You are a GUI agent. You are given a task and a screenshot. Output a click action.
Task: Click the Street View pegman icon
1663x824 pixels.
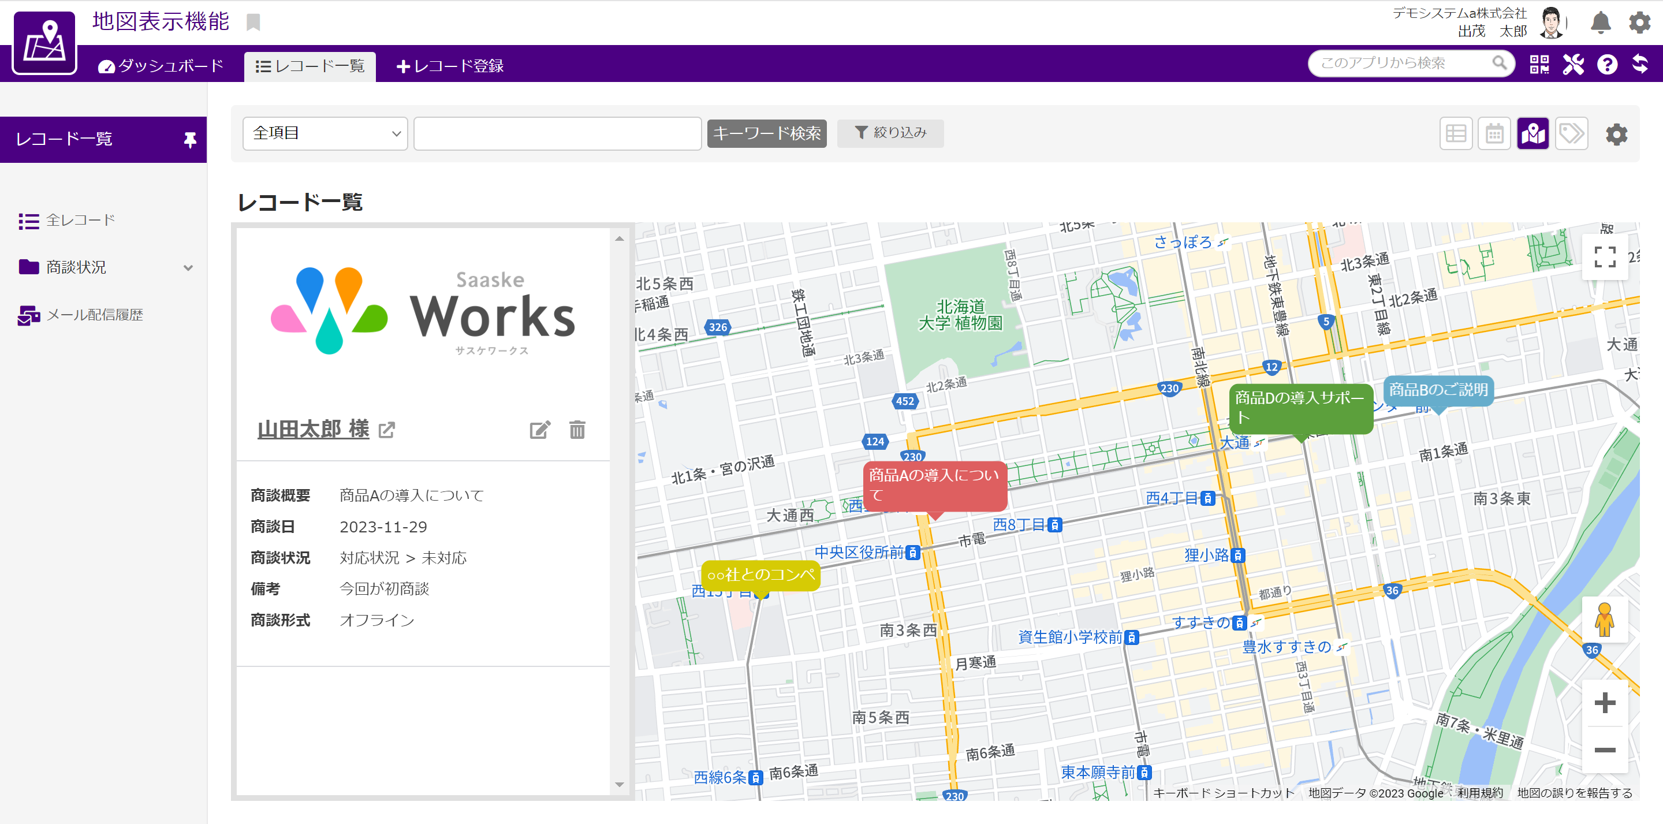1604,619
